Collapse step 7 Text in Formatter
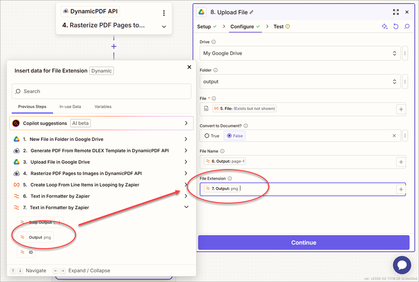Viewport: 419px width, 282px height. click(x=186, y=208)
